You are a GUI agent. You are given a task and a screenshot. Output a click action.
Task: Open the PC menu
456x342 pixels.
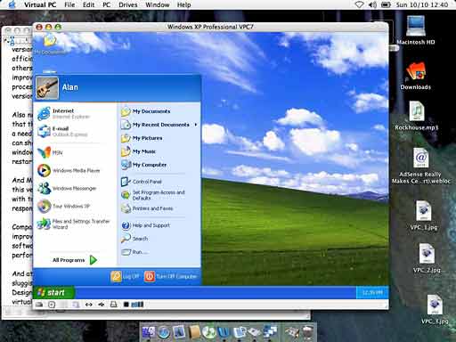107,4
